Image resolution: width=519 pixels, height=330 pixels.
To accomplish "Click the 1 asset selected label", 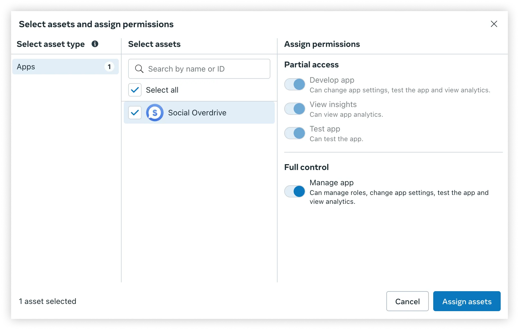I will coord(47,301).
